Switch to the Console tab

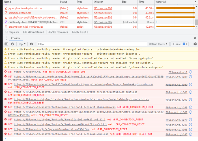16,38
